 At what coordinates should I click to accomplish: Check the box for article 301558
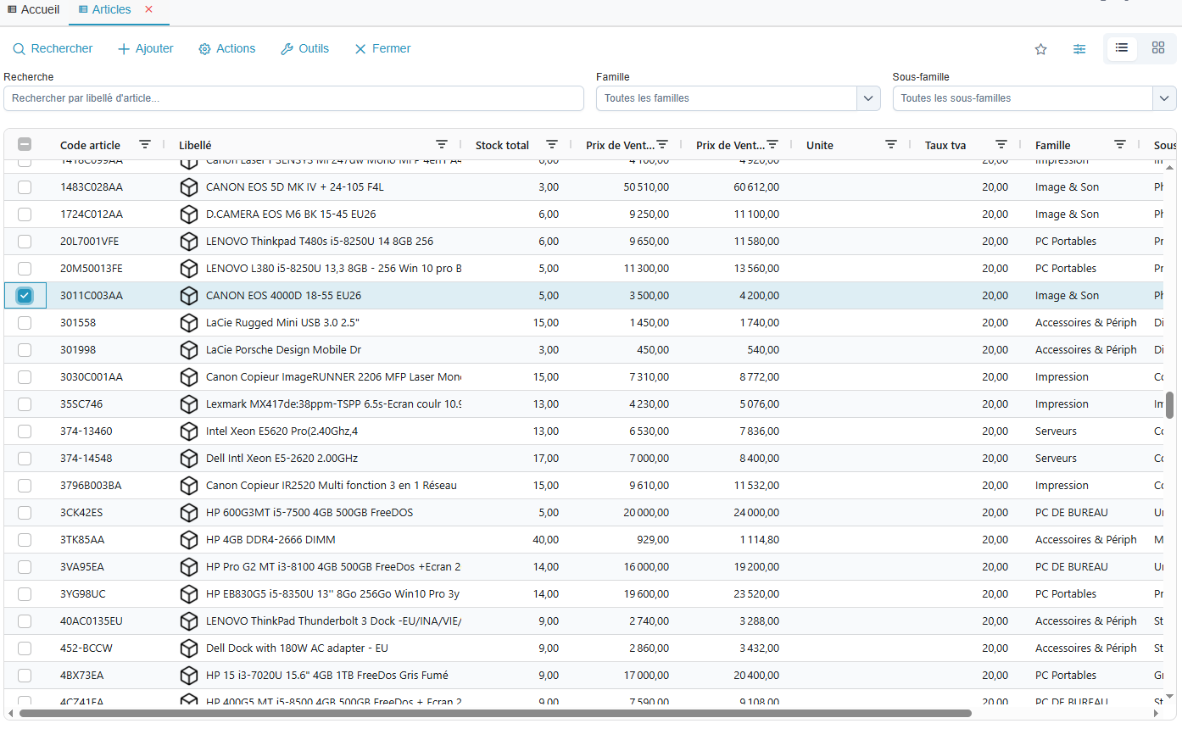point(25,323)
